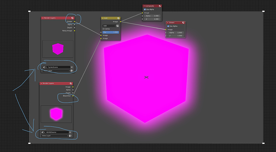
Task: Collapse EEVEEScene Render Layers node
Action: 41,83
